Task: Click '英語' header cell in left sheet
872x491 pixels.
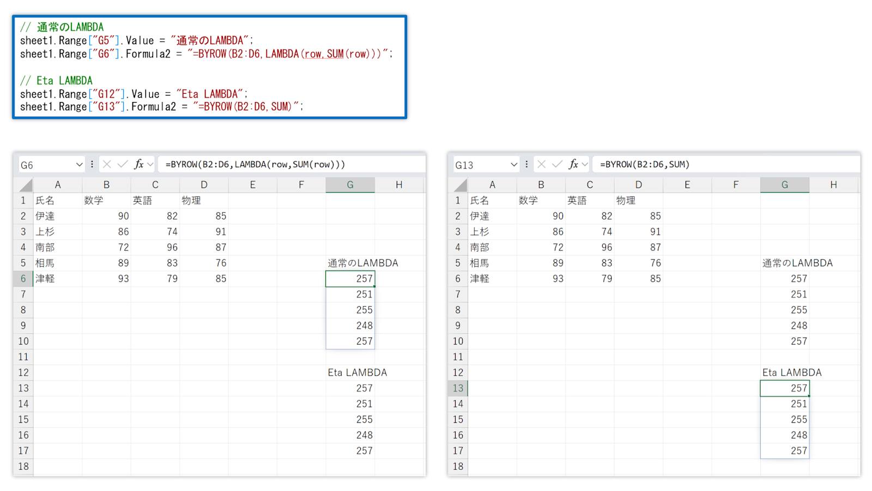Action: point(155,201)
